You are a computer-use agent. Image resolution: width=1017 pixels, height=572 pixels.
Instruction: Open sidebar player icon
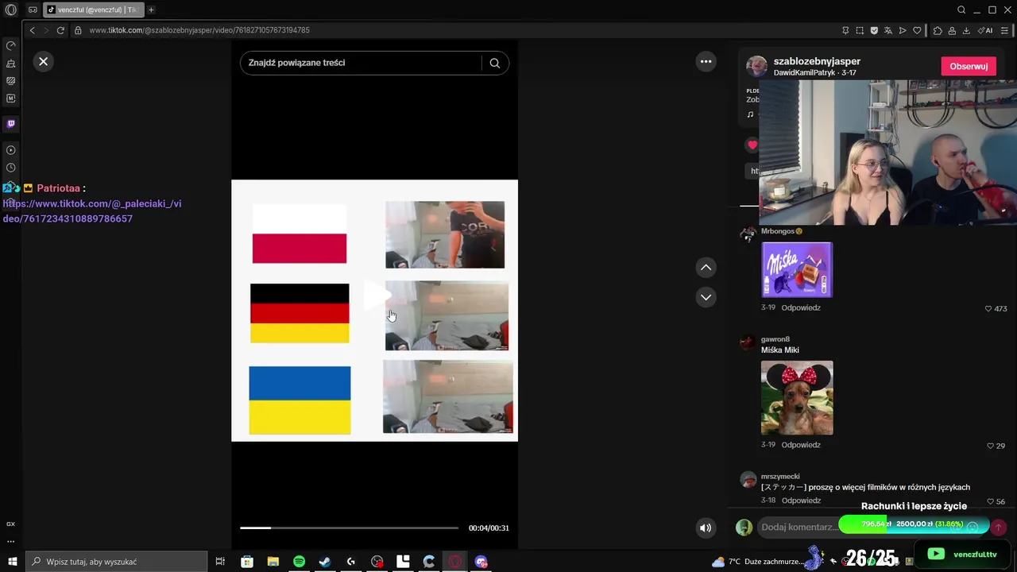pos(10,150)
